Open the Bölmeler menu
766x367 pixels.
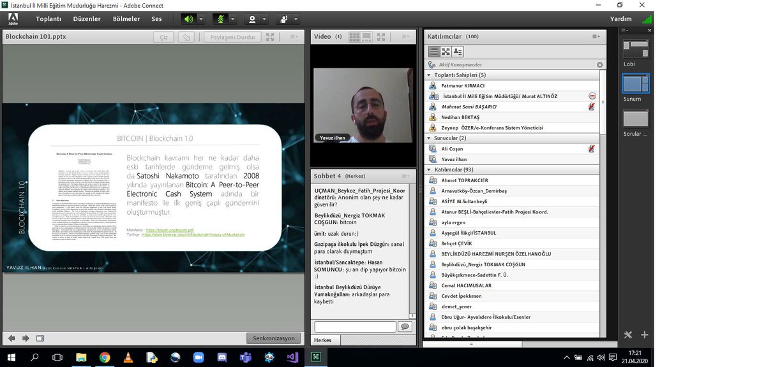(x=126, y=19)
